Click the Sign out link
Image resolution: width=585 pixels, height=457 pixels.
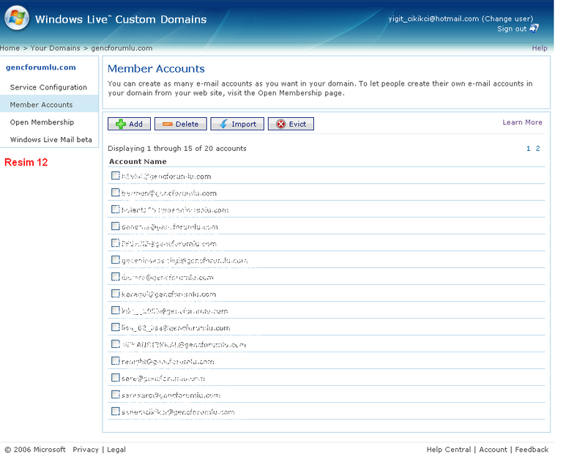pos(512,29)
